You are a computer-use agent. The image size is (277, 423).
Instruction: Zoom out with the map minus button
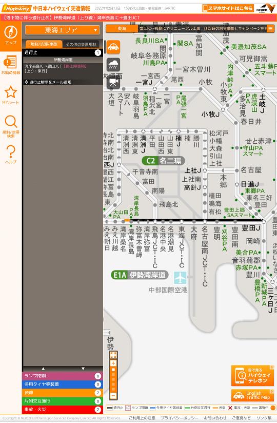coord(113,396)
